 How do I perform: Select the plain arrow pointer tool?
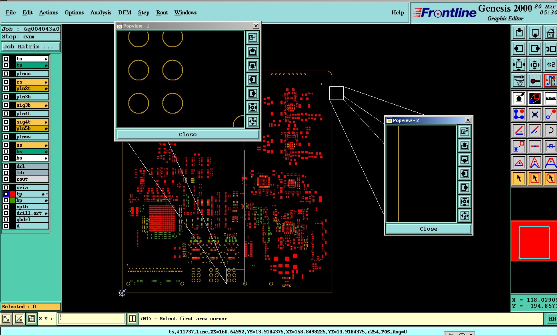click(x=519, y=178)
